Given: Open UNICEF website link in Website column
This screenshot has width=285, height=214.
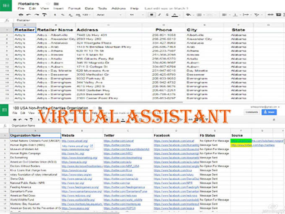Looking at the screenshot, I should coord(75,141).
